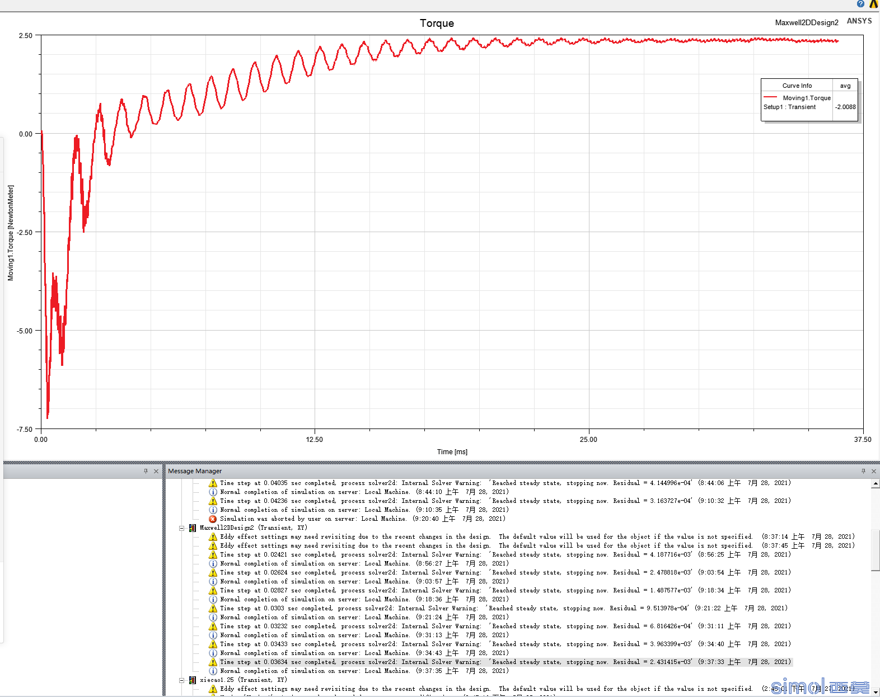Click the red line swatch in Curve Info legend

pyautogui.click(x=770, y=97)
